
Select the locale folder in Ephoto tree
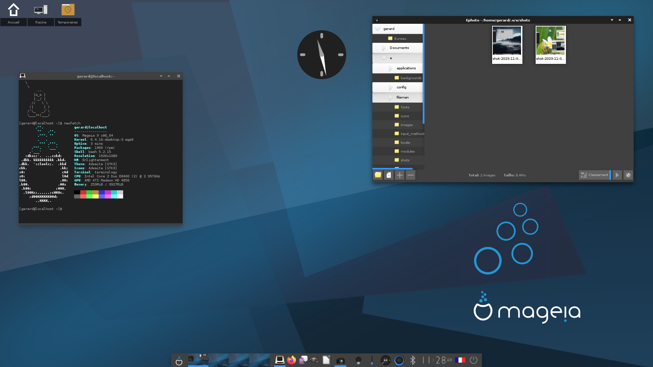click(x=398, y=142)
